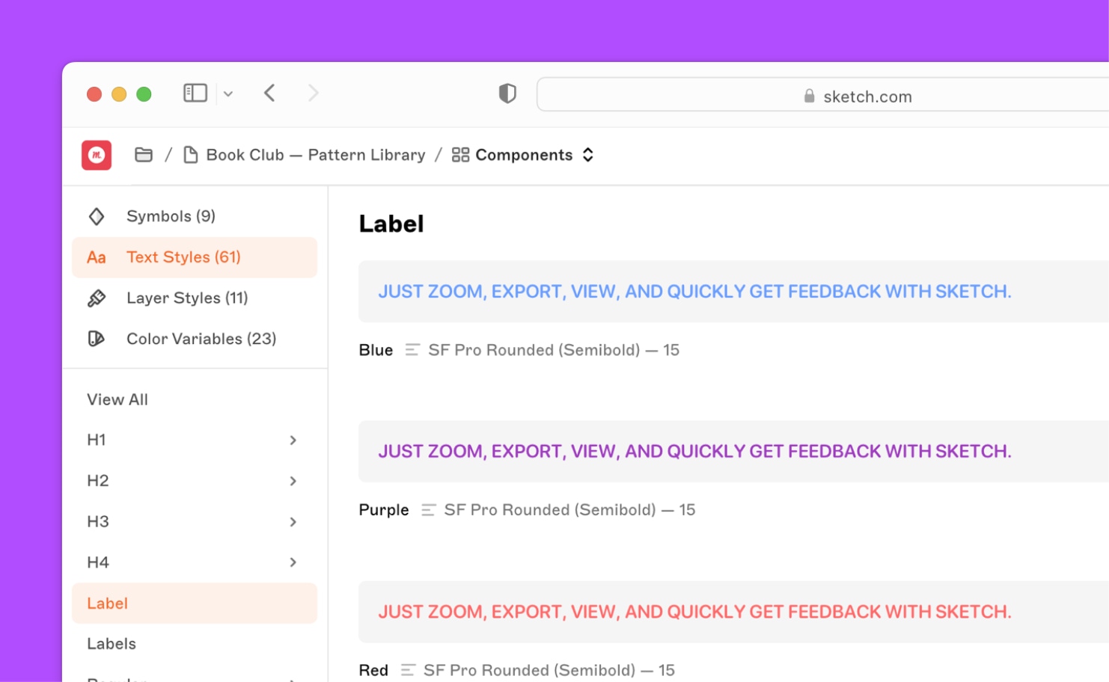Viewport: 1109px width, 682px height.
Task: Click the alignment icon next to Blue
Action: click(412, 349)
